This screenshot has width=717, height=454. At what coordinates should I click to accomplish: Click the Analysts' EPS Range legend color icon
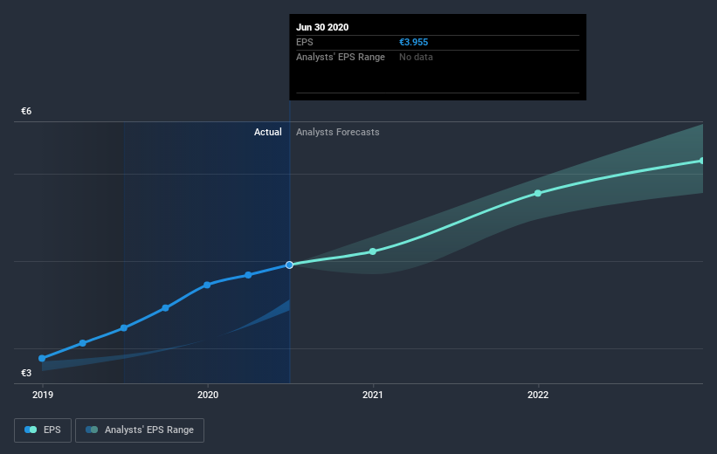(92, 430)
